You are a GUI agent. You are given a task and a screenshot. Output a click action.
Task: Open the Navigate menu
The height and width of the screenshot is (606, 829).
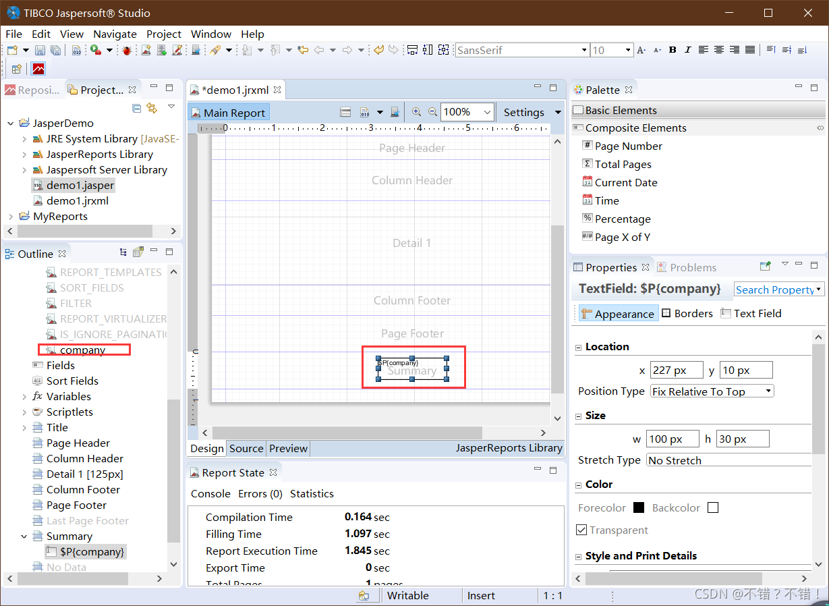click(x=115, y=34)
